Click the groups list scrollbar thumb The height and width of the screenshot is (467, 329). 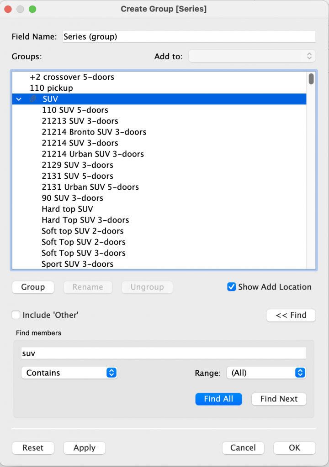point(311,79)
